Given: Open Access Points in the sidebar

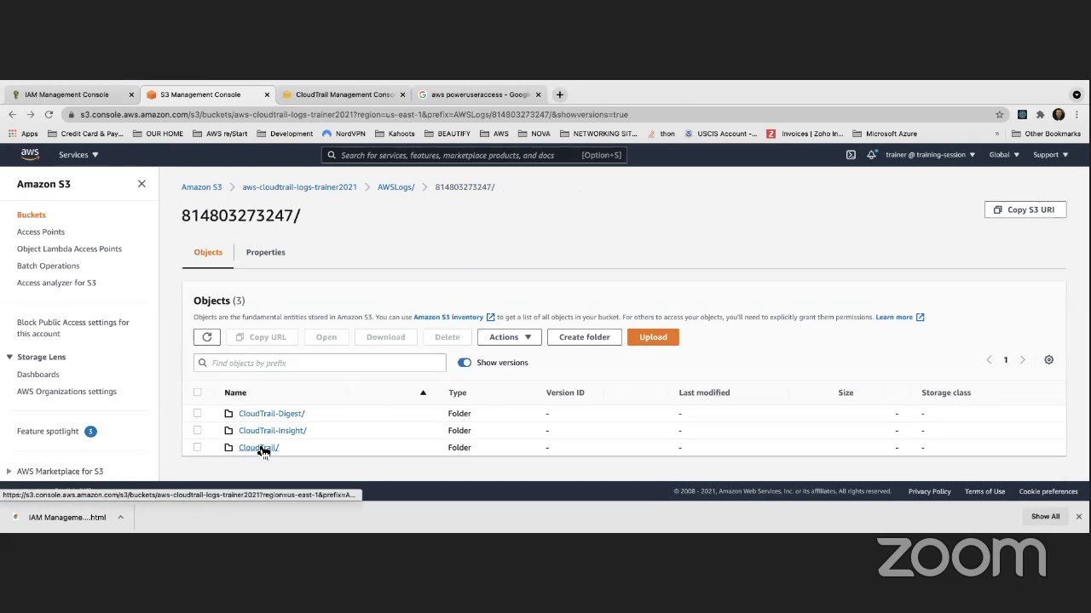Looking at the screenshot, I should pyautogui.click(x=41, y=232).
